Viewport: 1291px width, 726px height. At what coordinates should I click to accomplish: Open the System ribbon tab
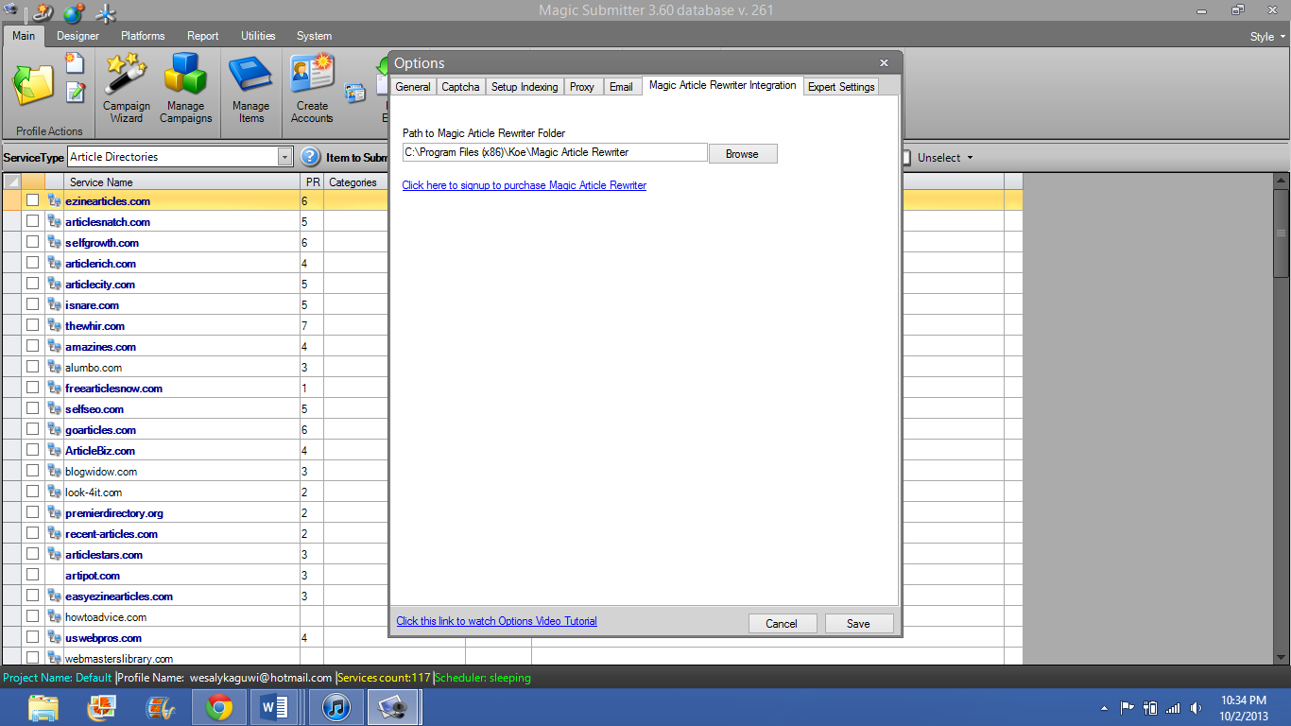point(314,36)
